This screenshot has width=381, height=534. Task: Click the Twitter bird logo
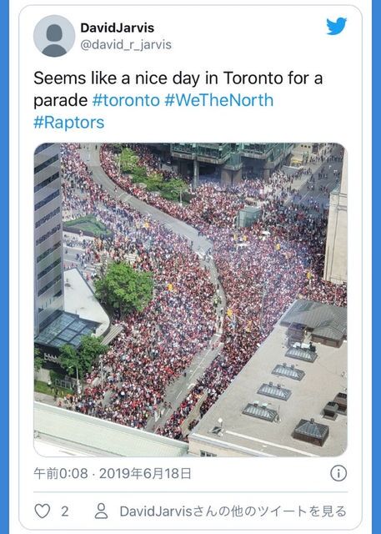pos(337,26)
